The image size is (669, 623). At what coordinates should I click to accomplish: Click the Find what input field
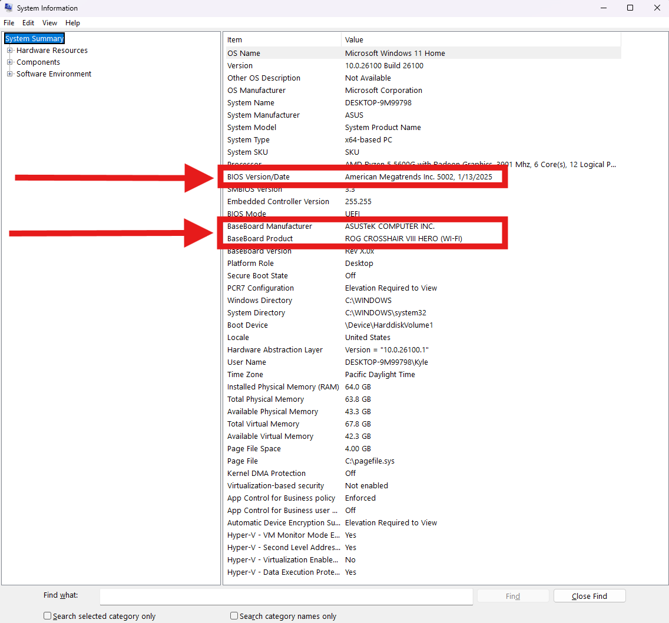(286, 596)
